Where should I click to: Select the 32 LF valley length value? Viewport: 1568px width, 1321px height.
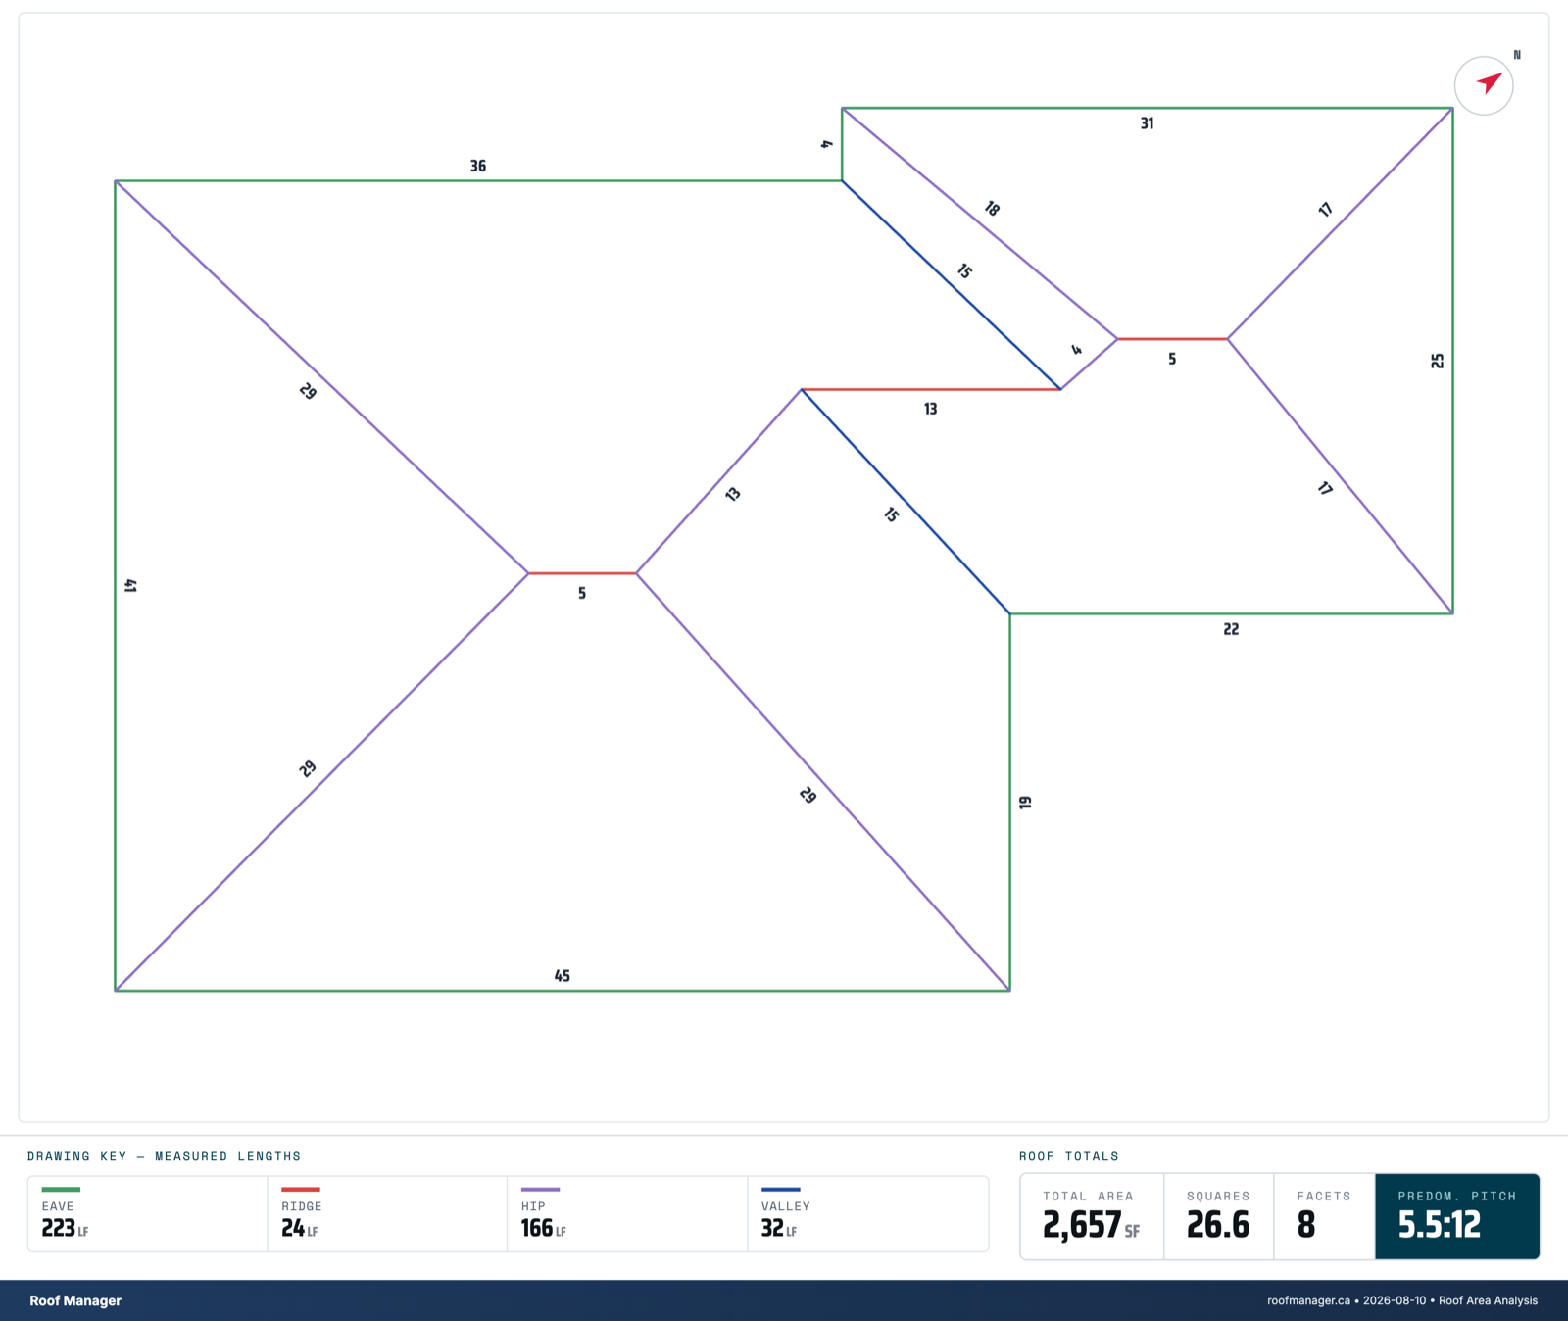pyautogui.click(x=779, y=1228)
